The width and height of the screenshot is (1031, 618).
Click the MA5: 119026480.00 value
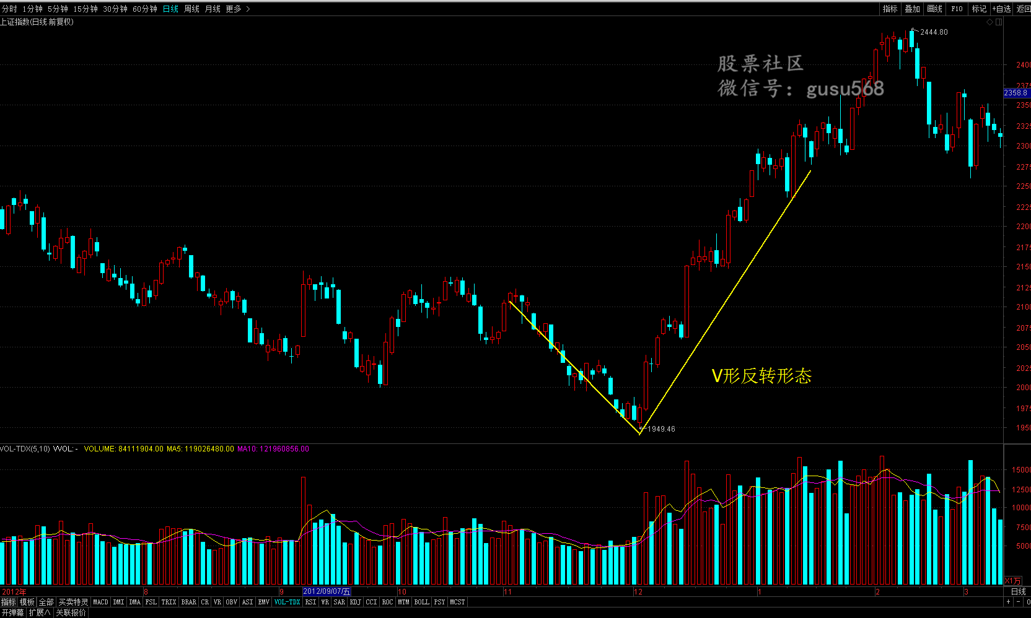201,449
